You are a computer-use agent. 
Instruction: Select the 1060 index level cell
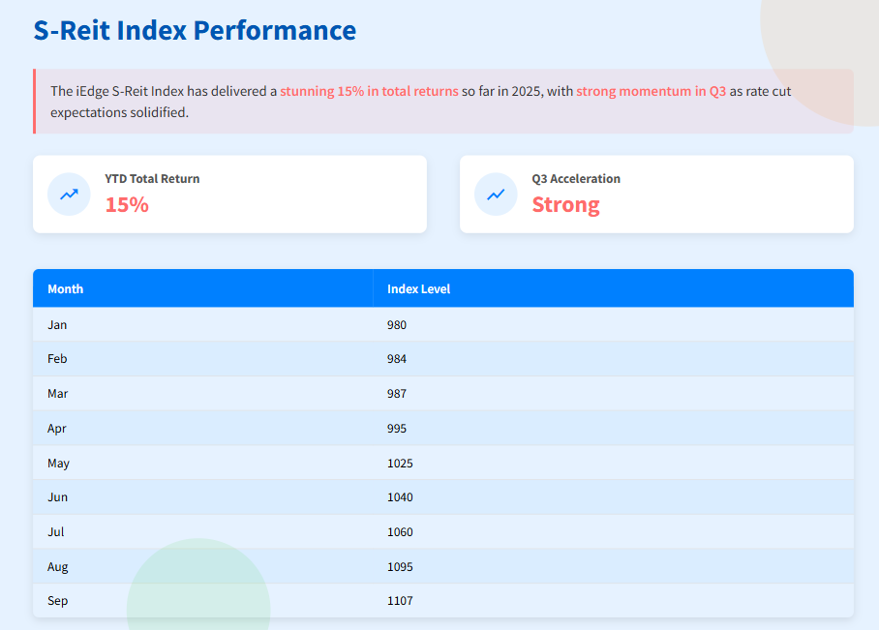pyautogui.click(x=614, y=532)
